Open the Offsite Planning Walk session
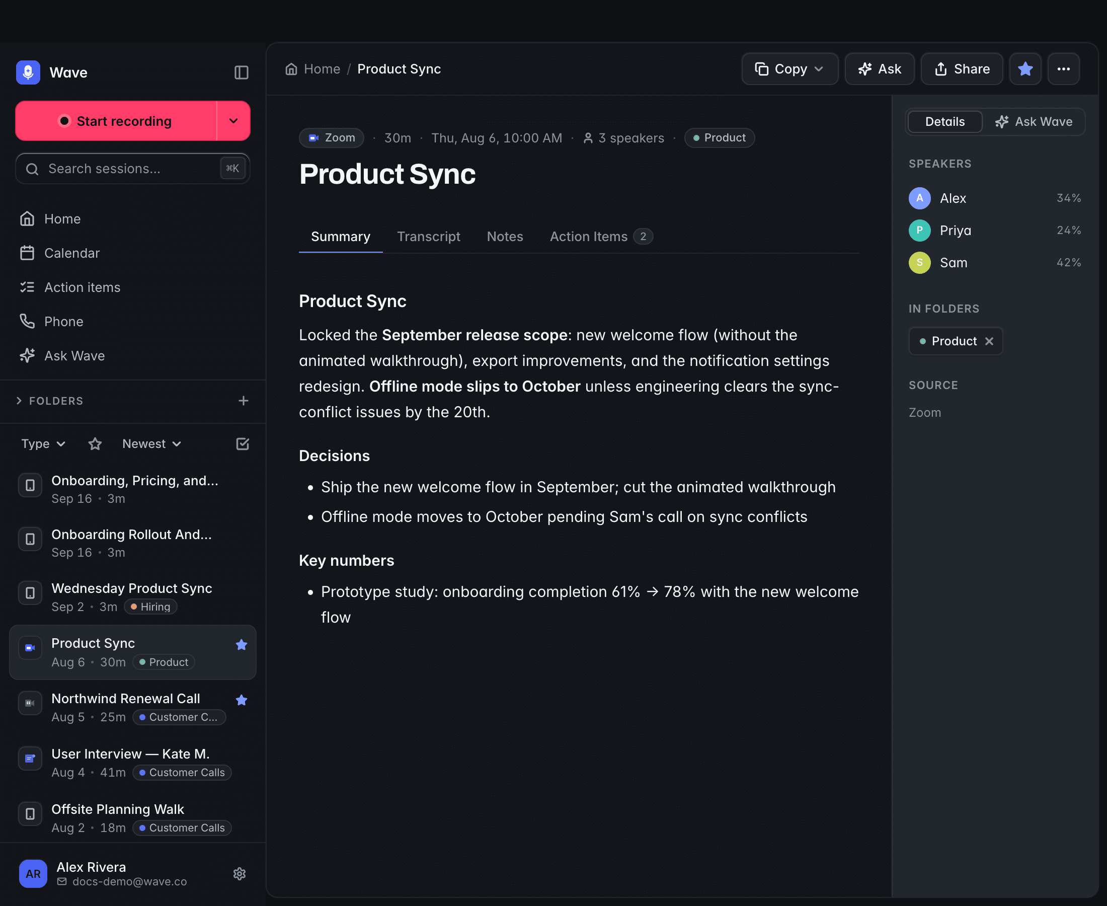This screenshot has height=906, width=1107. click(x=133, y=818)
